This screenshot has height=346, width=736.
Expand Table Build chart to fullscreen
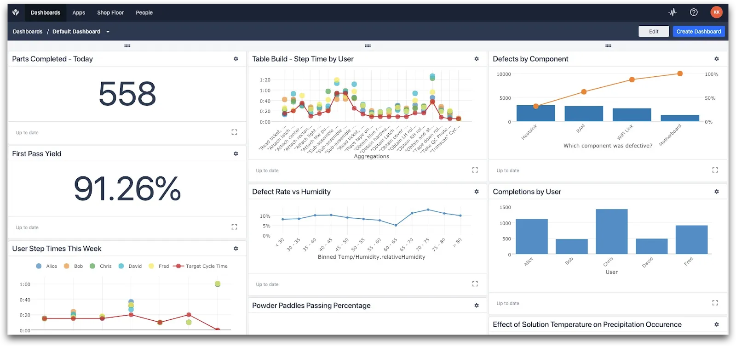pos(475,170)
